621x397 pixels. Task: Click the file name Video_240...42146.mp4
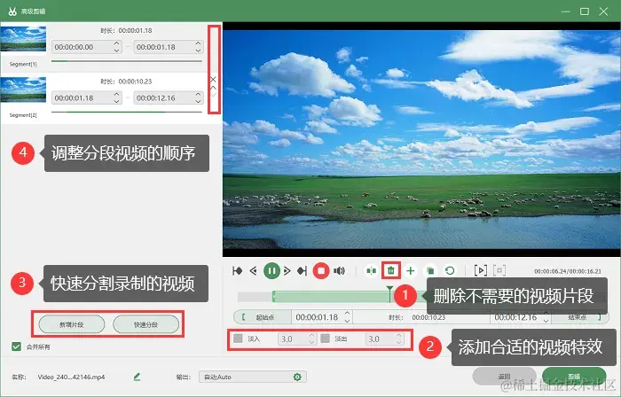71,377
